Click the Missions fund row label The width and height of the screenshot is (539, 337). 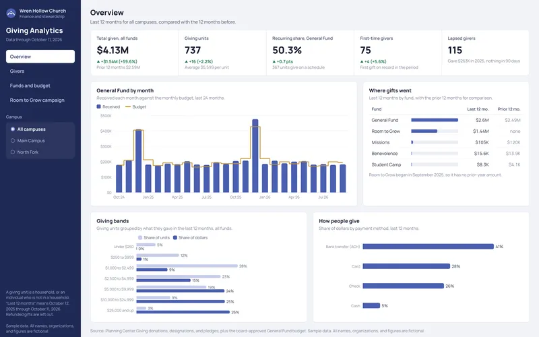[381, 142]
